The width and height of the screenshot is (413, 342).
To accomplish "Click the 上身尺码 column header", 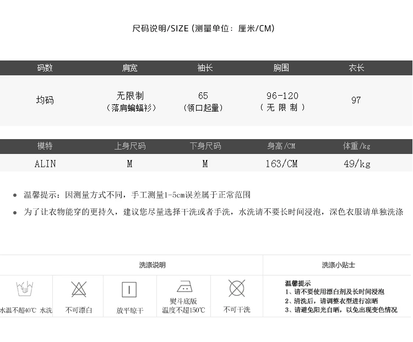I will [x=130, y=146].
